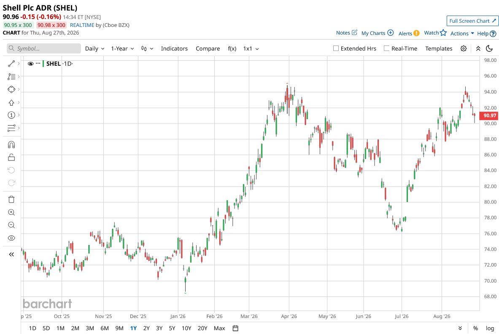Open the Fibonacci retracement tools
The width and height of the screenshot is (499, 334).
tap(11, 77)
